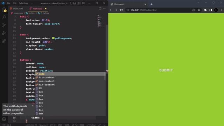The image size is (224, 126).
Task: Close the width description tooltip
Action: click(33, 106)
